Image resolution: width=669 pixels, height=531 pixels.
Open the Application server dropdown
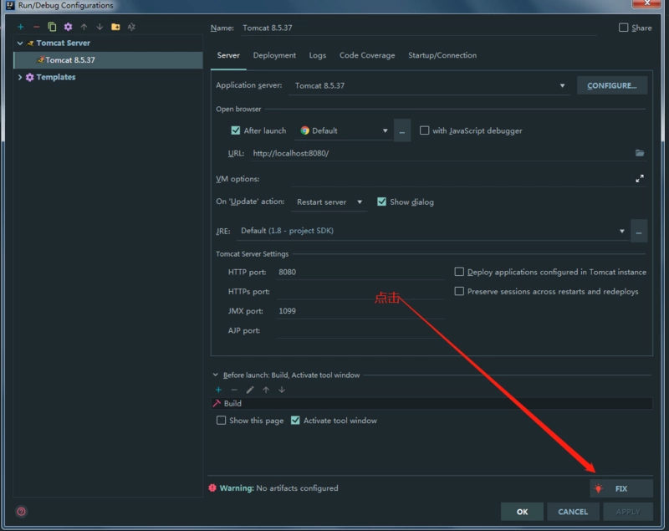coord(563,85)
